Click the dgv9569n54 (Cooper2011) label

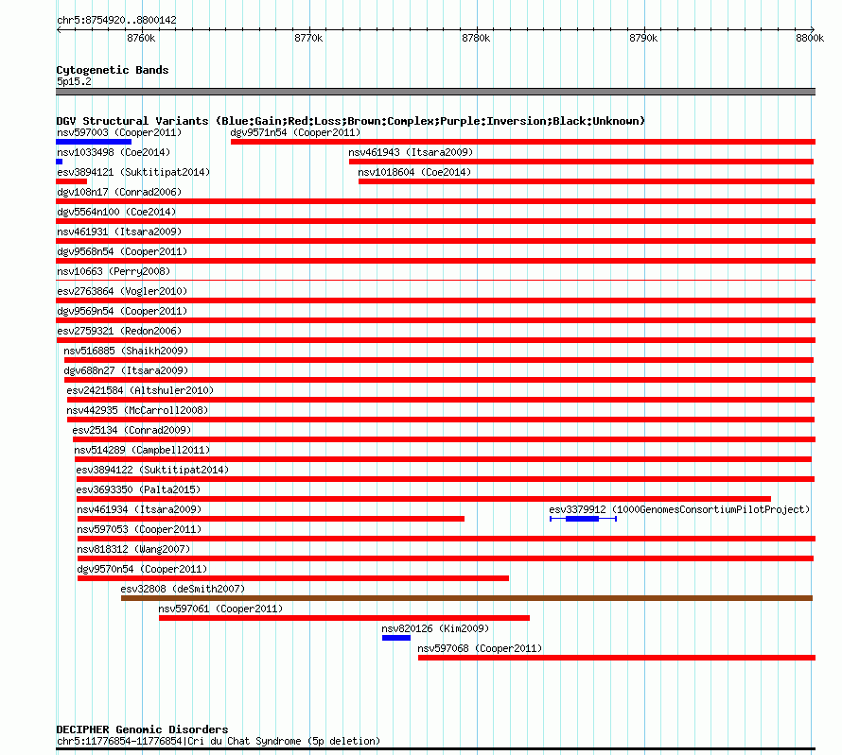pos(122,311)
